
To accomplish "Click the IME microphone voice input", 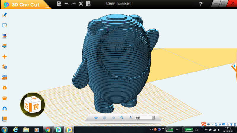I will tap(220, 124).
